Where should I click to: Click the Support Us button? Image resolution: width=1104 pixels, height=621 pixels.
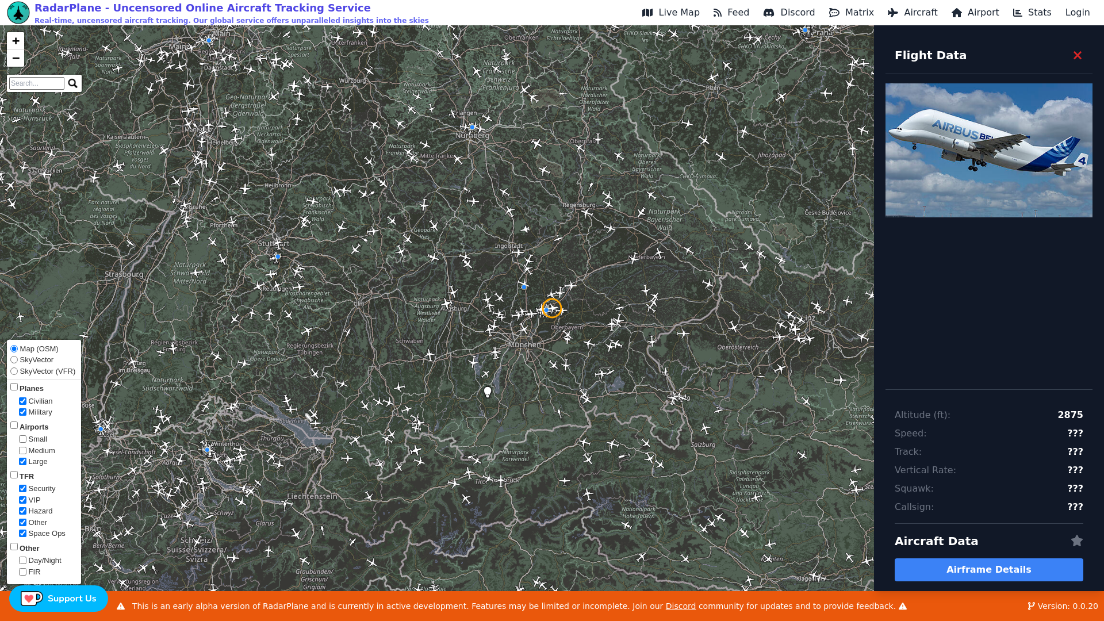click(59, 599)
